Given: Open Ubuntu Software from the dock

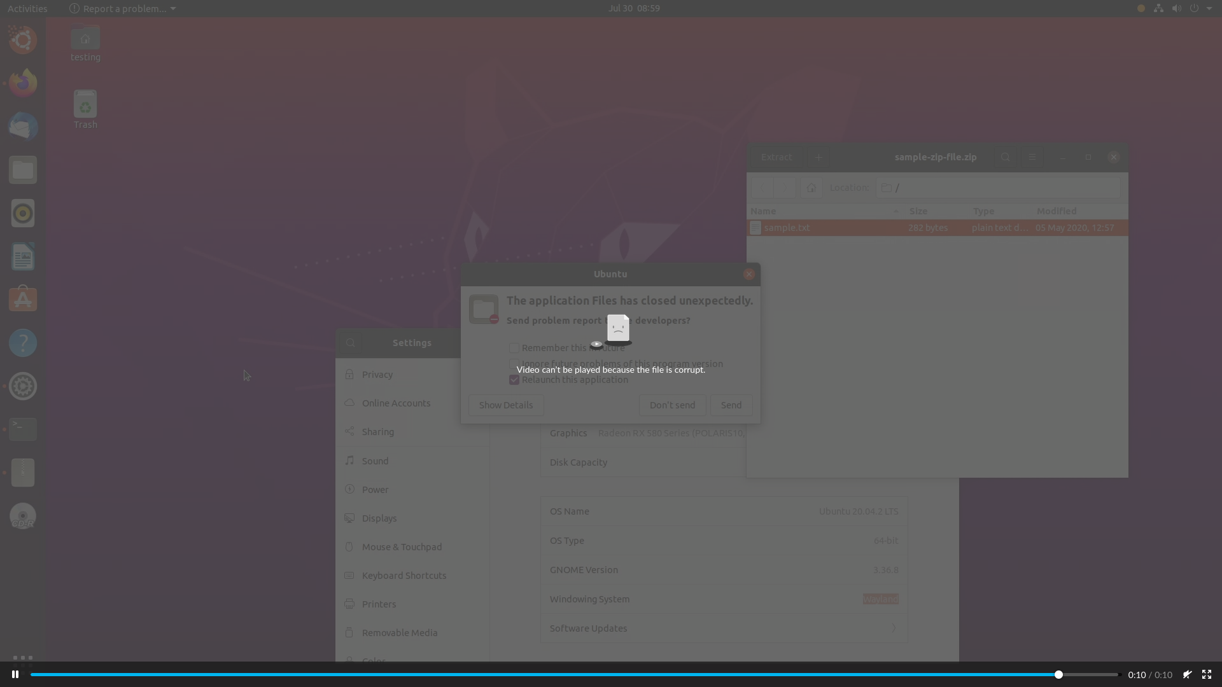Looking at the screenshot, I should (23, 300).
